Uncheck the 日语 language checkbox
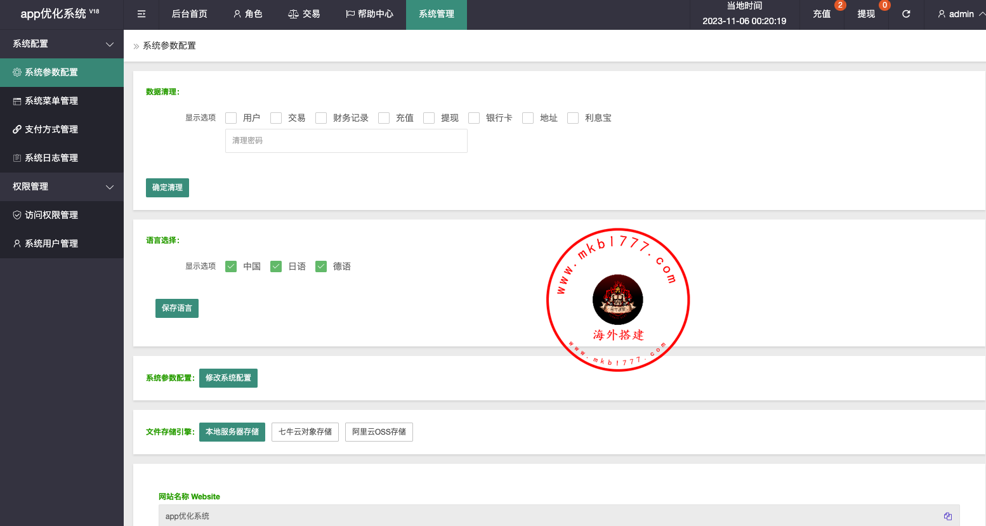This screenshot has height=526, width=986. coord(276,266)
